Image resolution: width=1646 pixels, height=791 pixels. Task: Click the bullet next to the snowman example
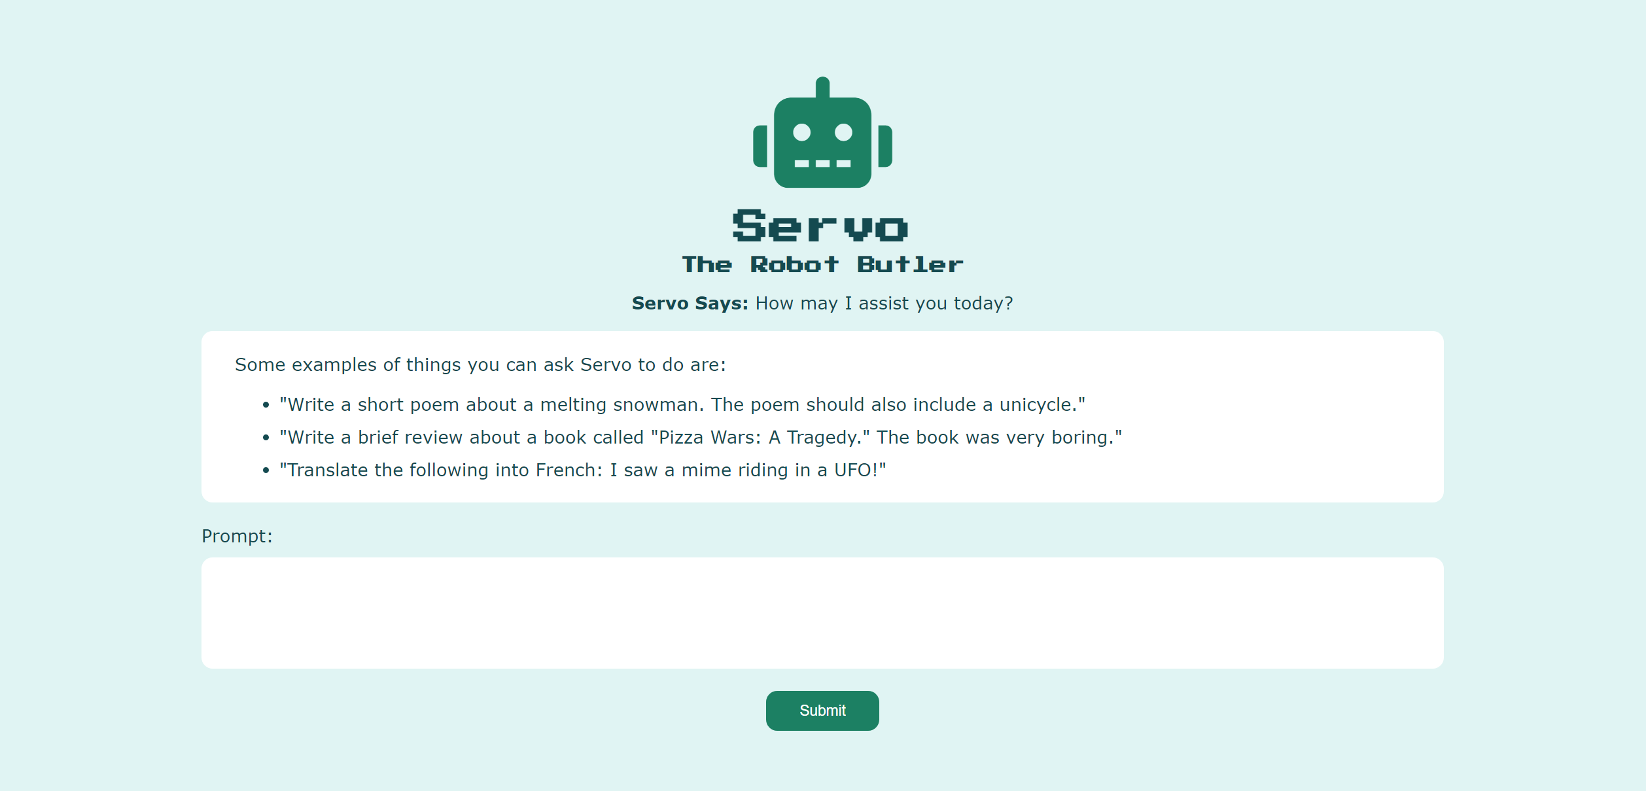pyautogui.click(x=266, y=406)
